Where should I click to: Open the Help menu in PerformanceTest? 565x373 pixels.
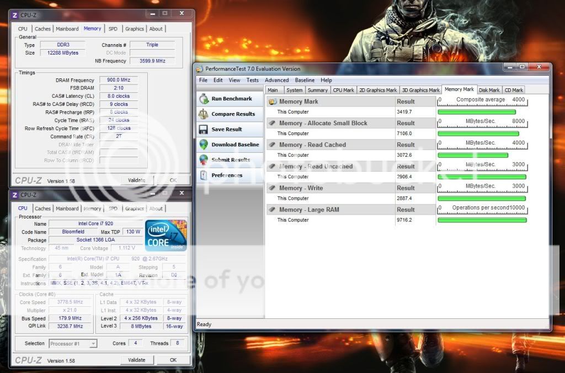click(x=326, y=80)
